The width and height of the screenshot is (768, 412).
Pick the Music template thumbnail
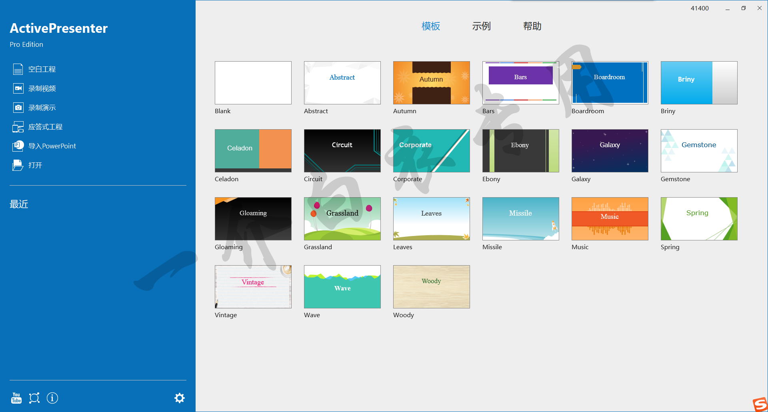point(610,219)
